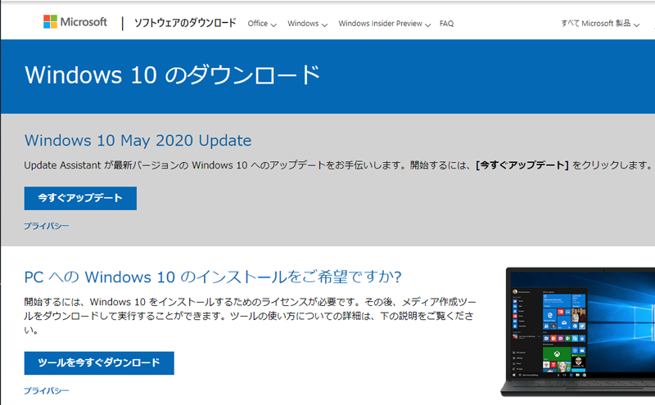Click the Microsoft logo
The height and width of the screenshot is (405, 655).
(x=75, y=22)
